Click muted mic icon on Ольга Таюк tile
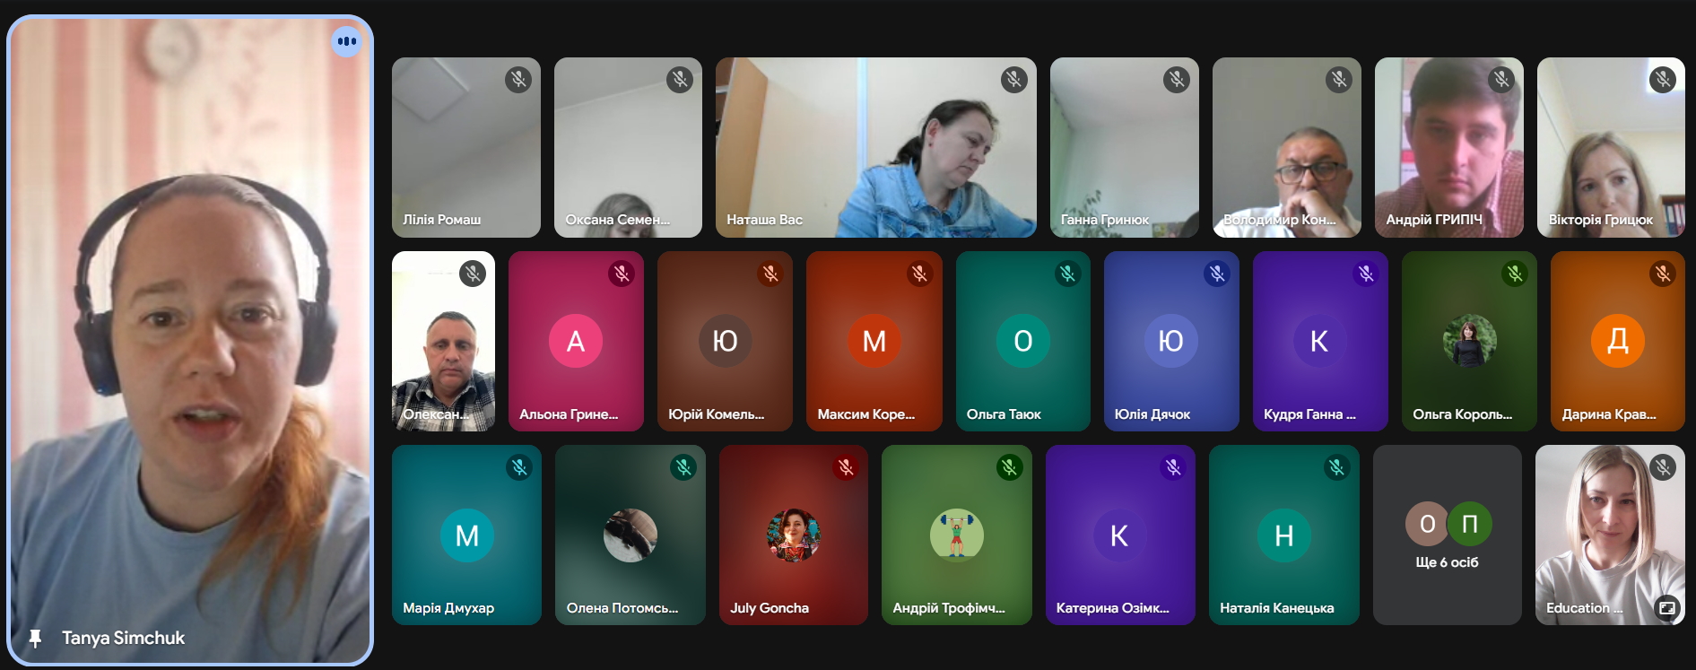Screen dimensions: 1696x670 click(1067, 274)
